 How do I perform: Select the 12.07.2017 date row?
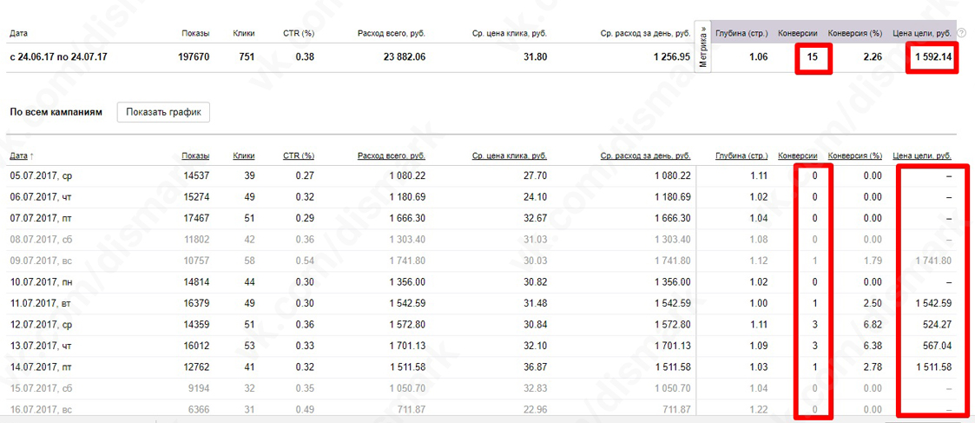point(41,324)
